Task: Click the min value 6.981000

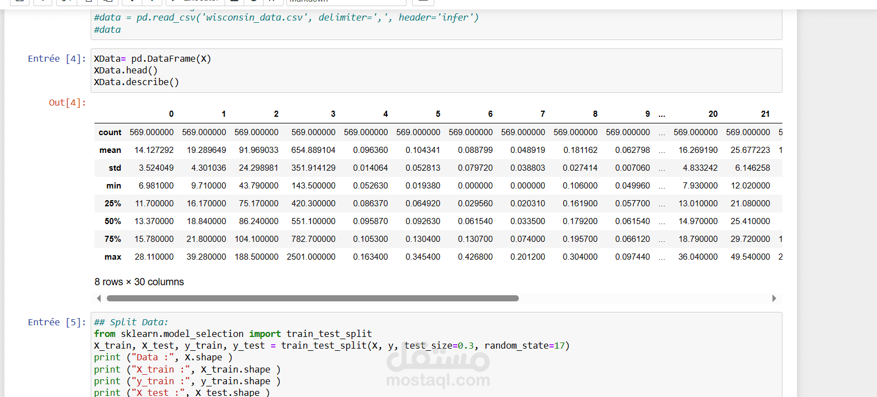Action: (x=156, y=186)
